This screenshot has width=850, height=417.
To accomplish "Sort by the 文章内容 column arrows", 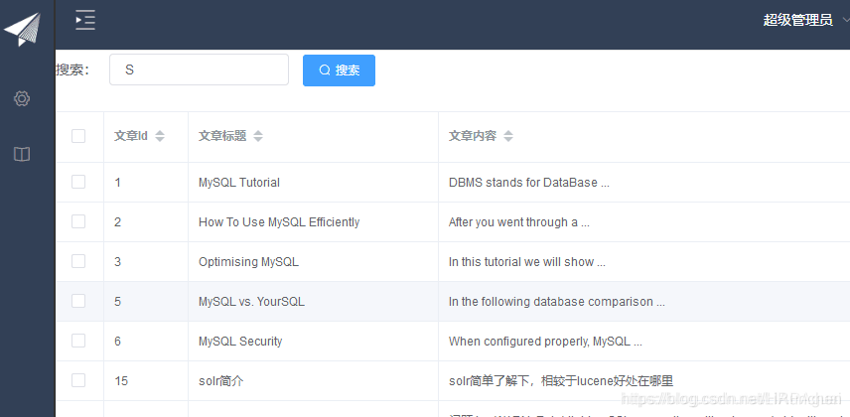I will (508, 136).
